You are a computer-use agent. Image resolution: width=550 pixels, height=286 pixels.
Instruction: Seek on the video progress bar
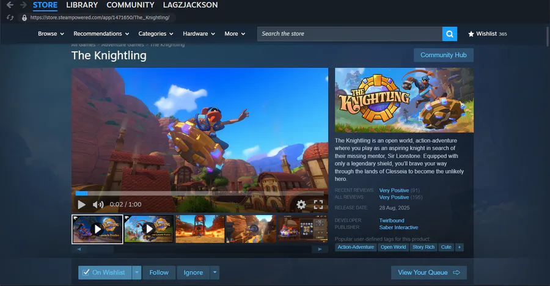pos(200,193)
